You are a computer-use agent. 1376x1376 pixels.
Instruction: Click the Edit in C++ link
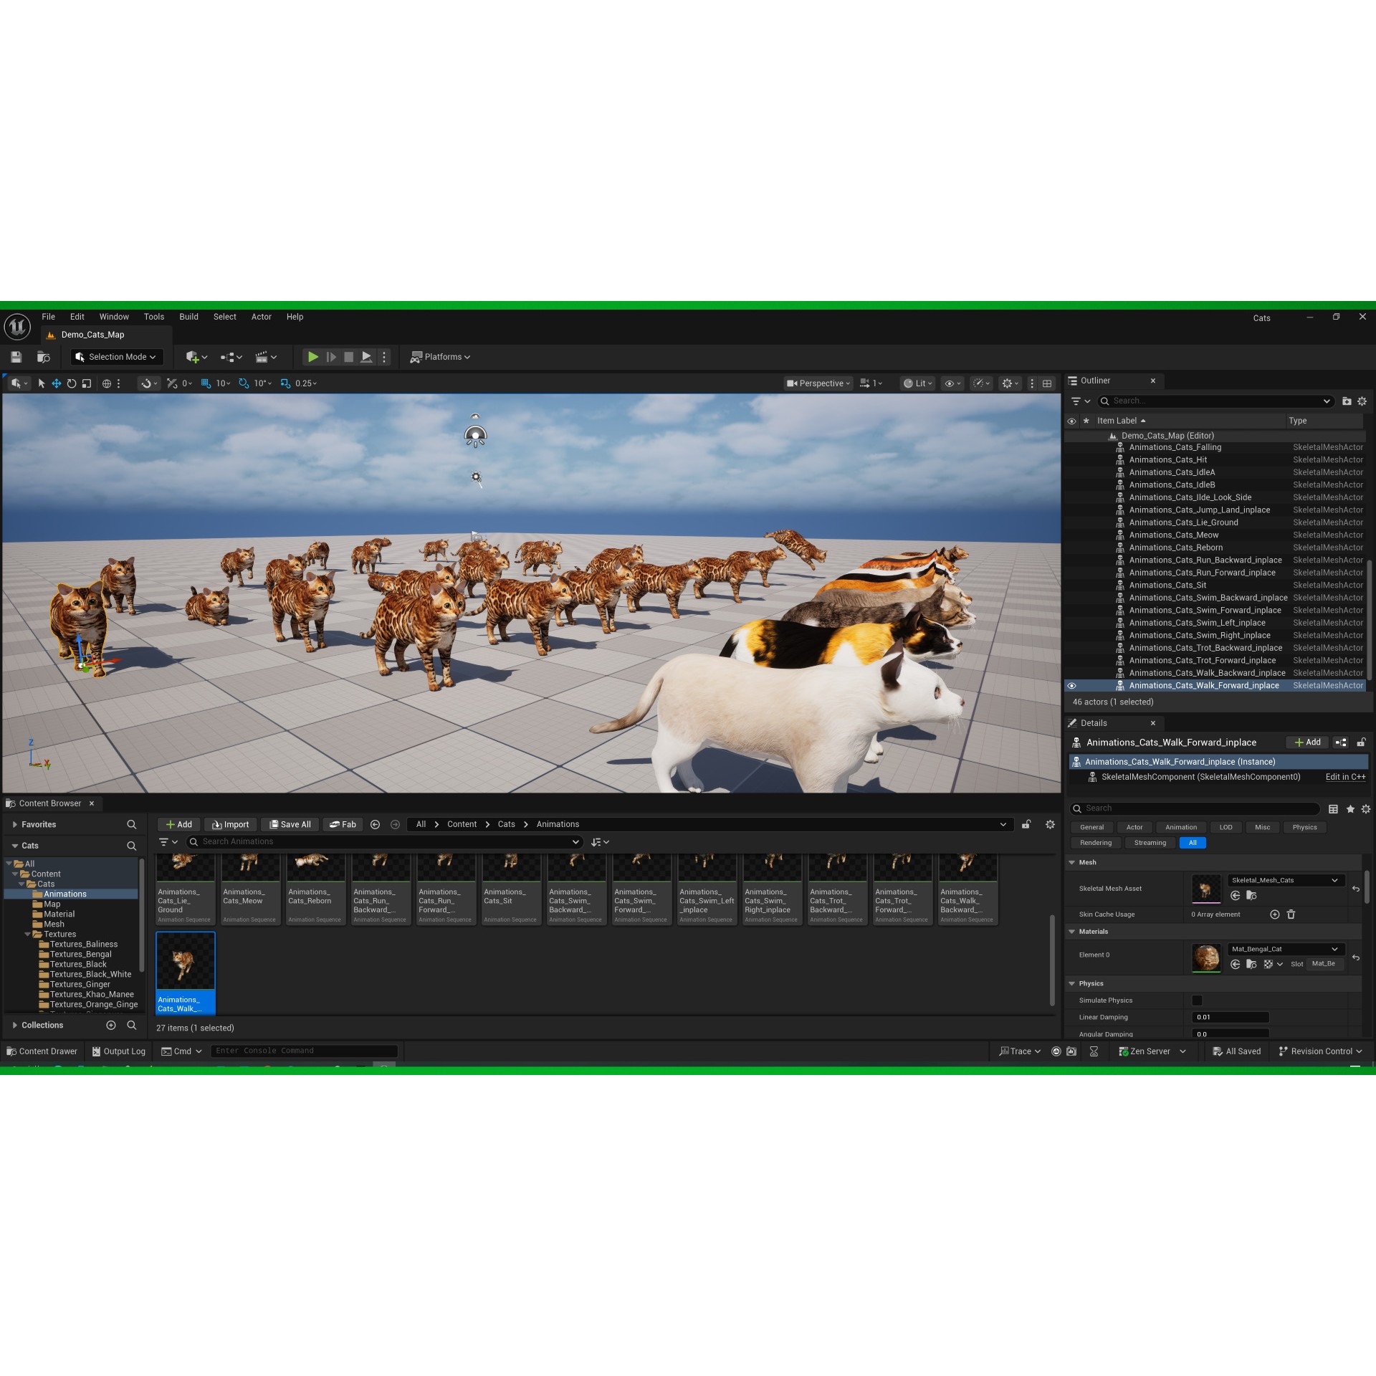tap(1344, 777)
